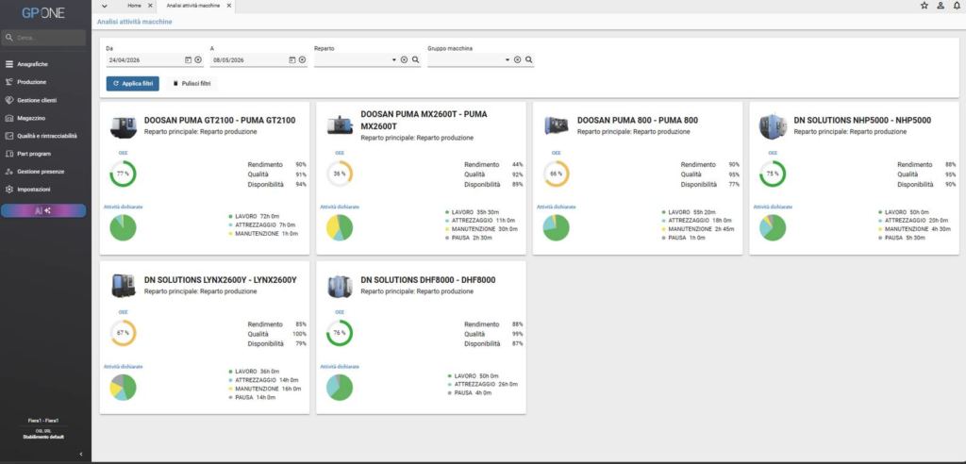Click DN SOLUTIONS DHF8000 machine image

point(340,286)
